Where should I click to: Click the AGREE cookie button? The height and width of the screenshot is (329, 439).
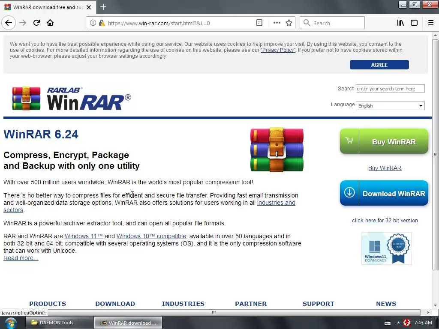379,65
